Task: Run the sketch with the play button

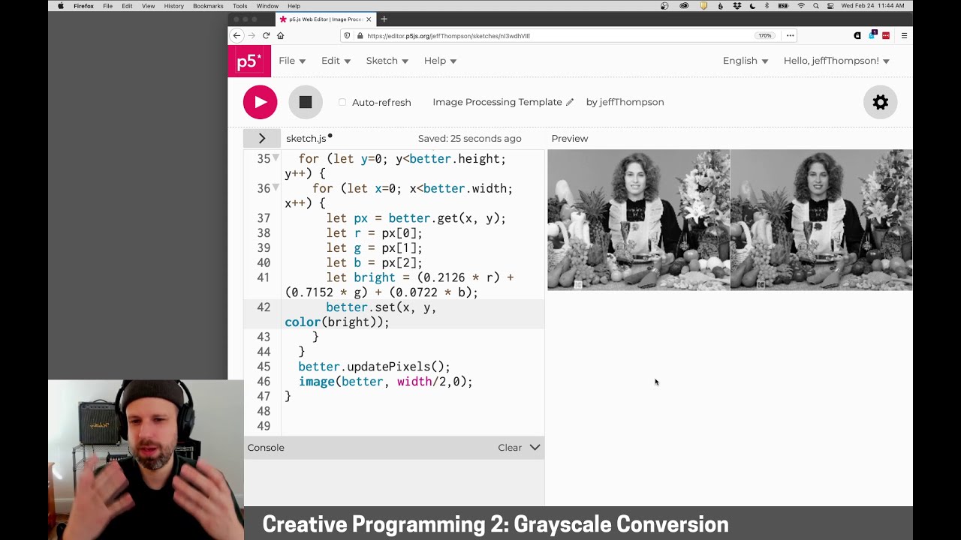Action: (x=260, y=102)
